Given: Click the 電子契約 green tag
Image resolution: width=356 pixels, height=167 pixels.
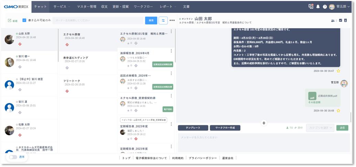Looking at the screenshot, I should tap(168, 109).
